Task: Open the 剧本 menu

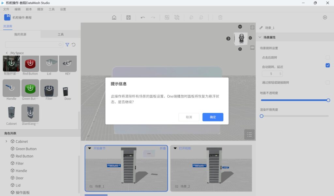Action: 29,9
